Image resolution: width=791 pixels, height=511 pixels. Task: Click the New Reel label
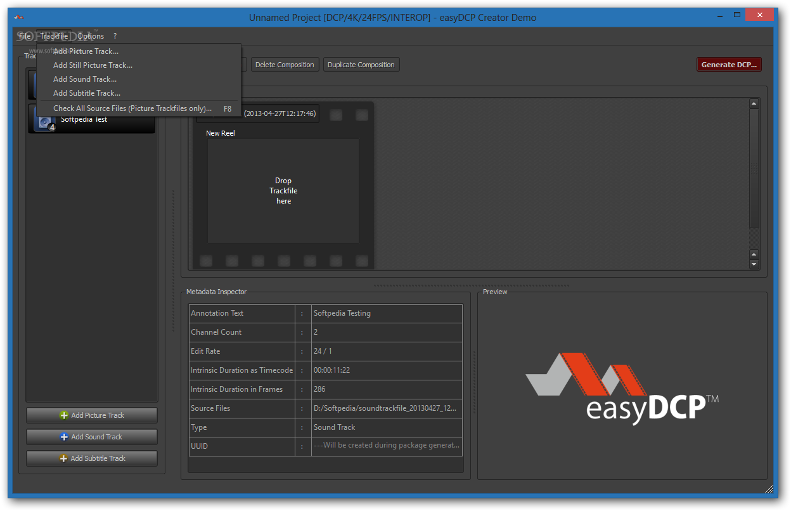click(221, 133)
